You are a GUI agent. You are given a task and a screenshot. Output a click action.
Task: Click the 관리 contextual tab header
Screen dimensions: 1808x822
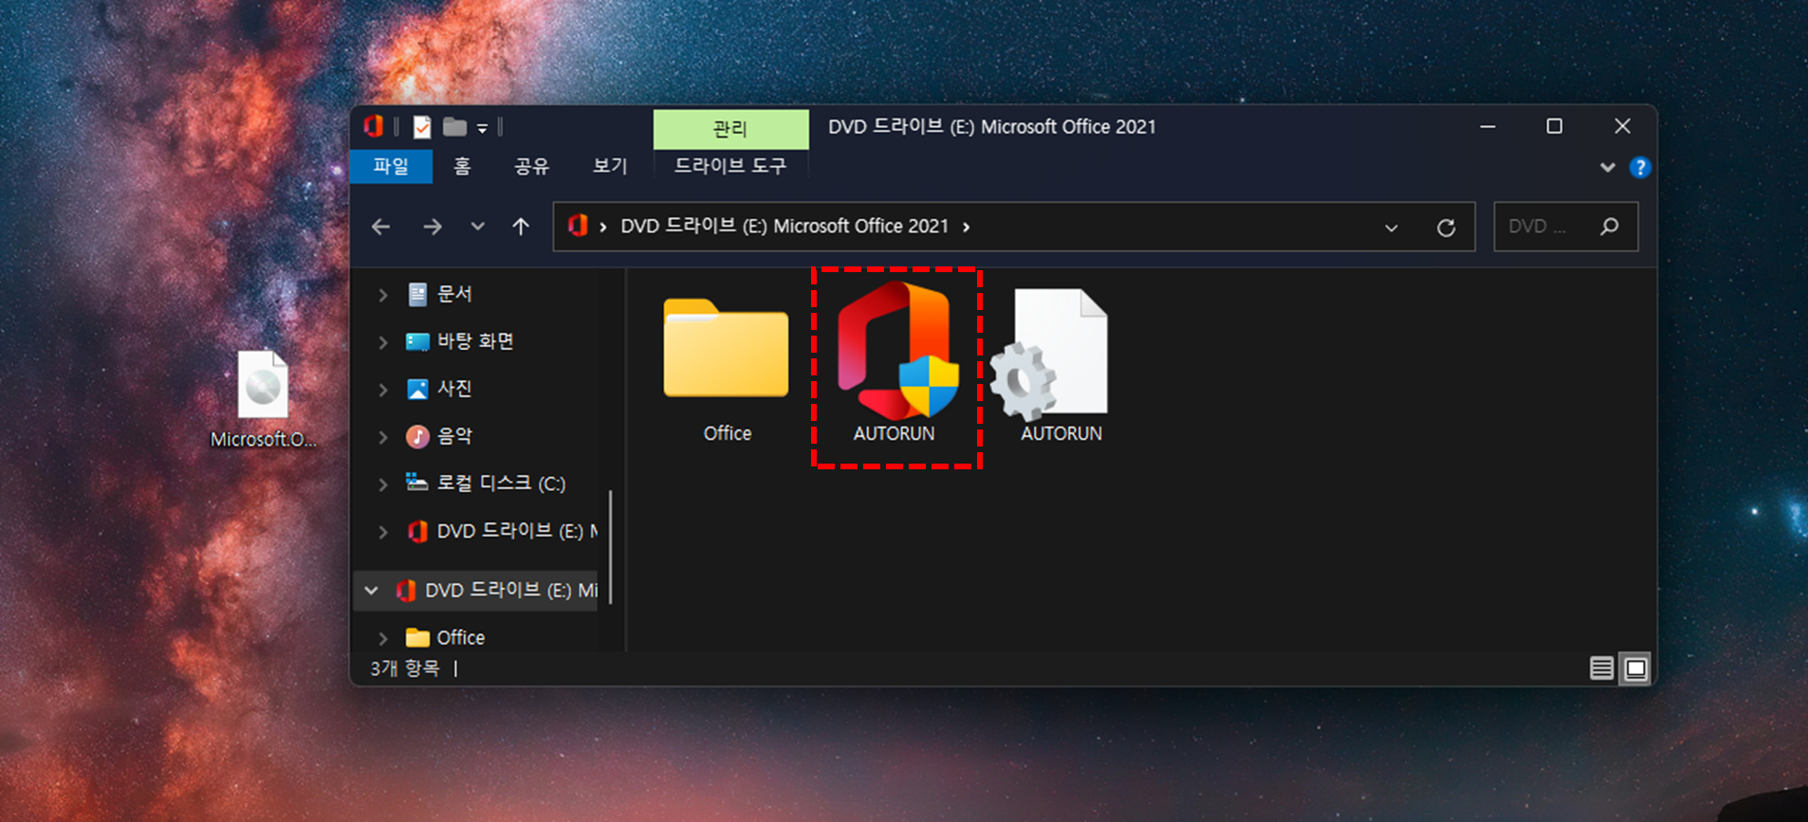(x=730, y=129)
